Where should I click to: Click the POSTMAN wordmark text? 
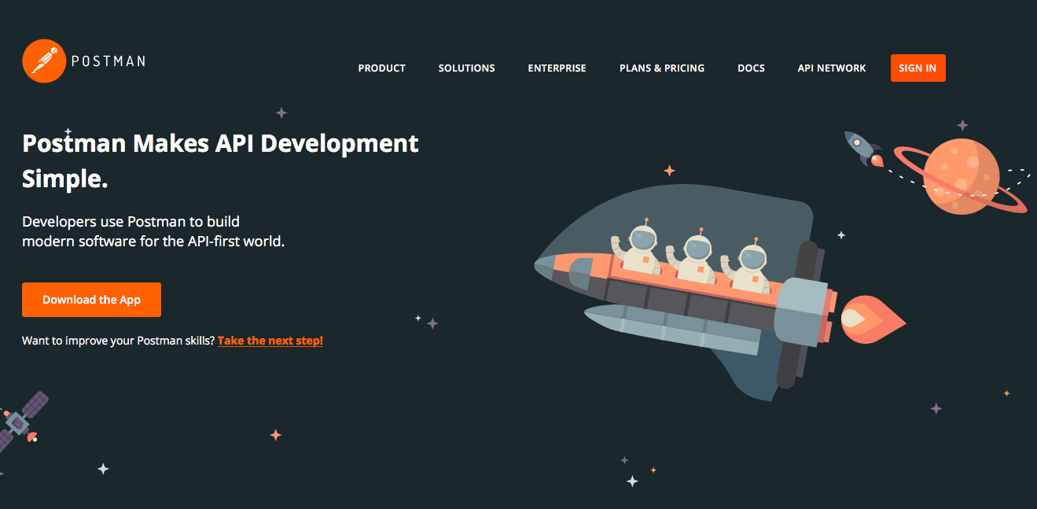[x=108, y=61]
